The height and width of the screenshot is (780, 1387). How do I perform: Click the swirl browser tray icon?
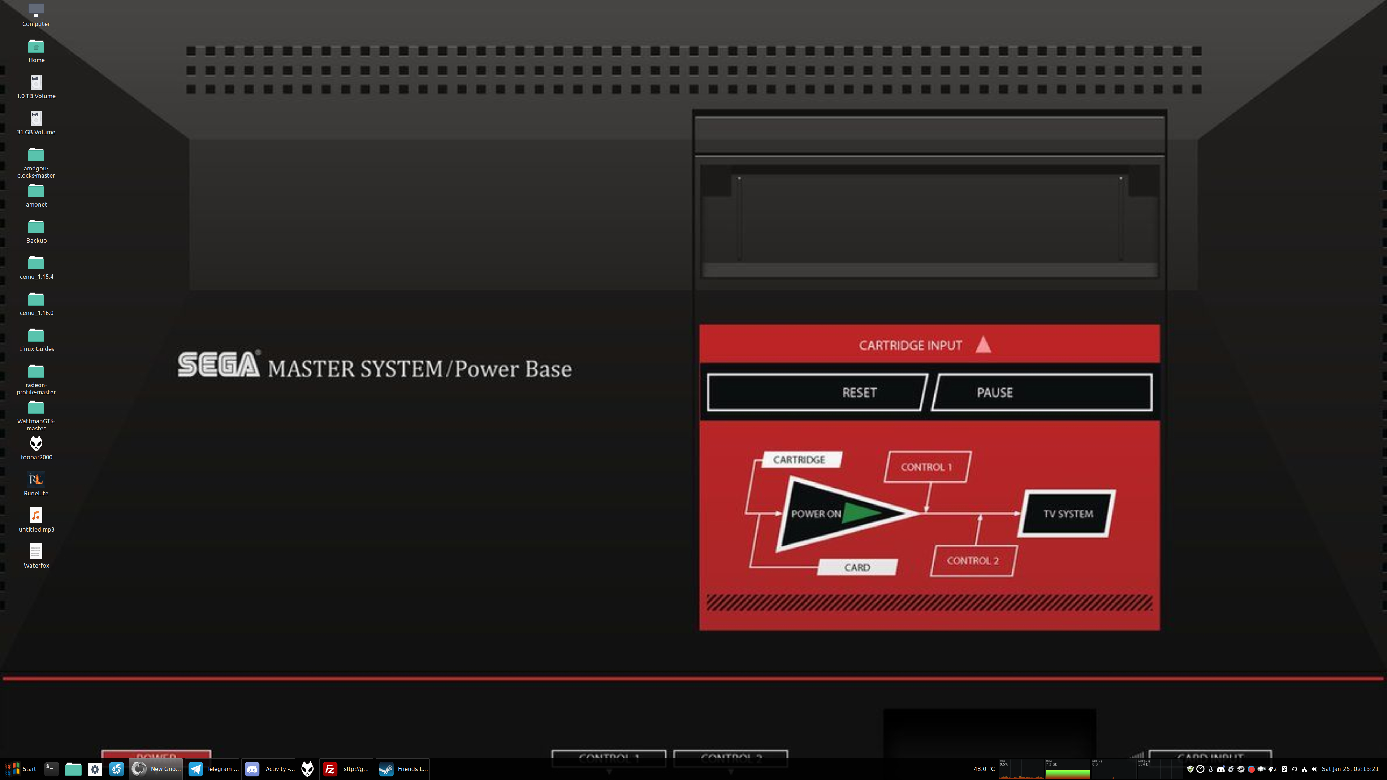pyautogui.click(x=1231, y=769)
